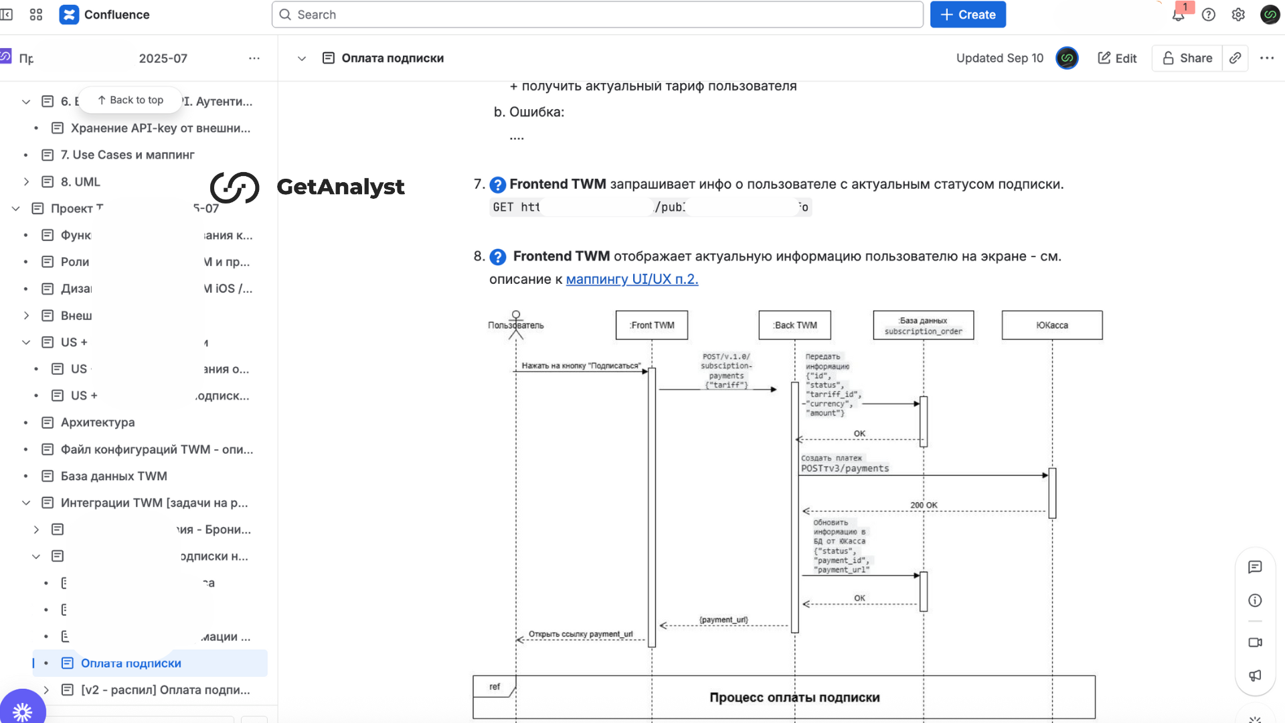1285x723 pixels.
Task: Open notifications bell
Action: click(1178, 15)
